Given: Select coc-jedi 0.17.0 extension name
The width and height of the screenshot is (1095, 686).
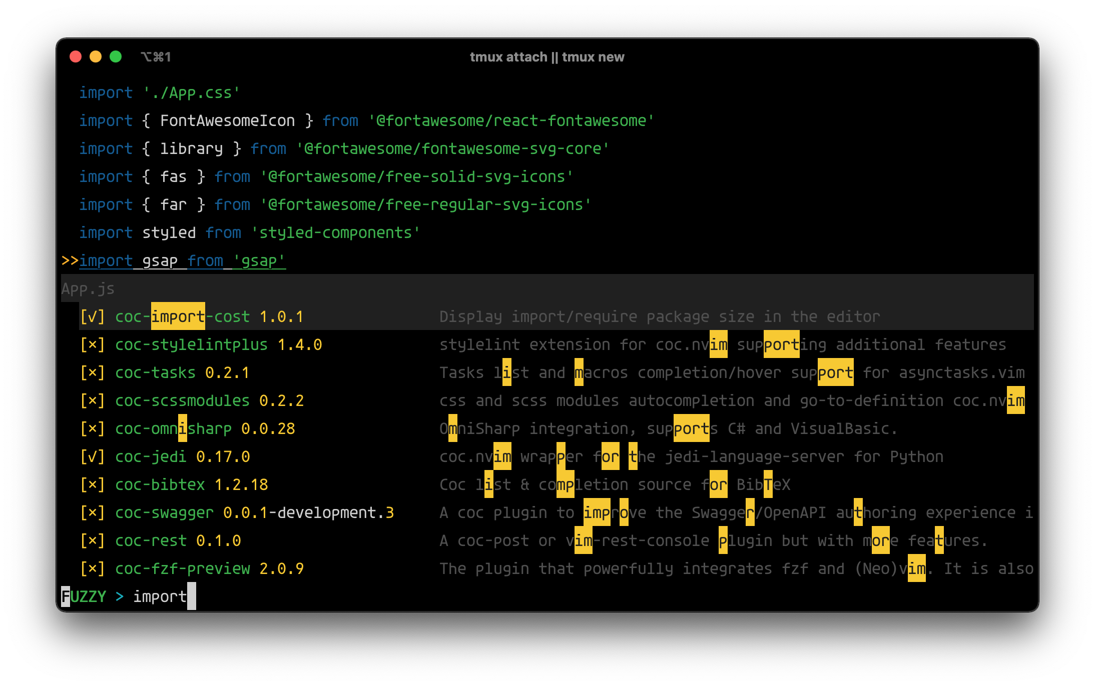Looking at the screenshot, I should [x=182, y=456].
